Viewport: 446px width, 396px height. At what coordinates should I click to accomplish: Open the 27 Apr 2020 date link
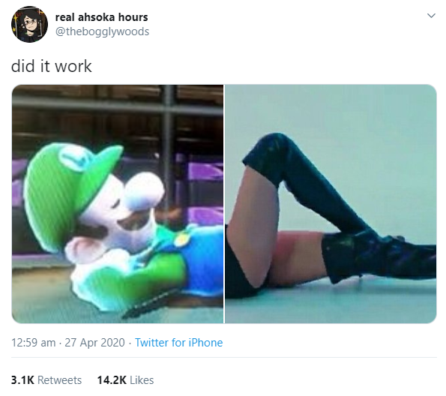pyautogui.click(x=94, y=343)
